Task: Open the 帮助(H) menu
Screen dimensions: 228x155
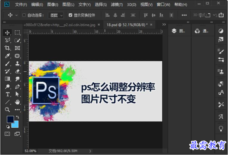Action: point(181,5)
